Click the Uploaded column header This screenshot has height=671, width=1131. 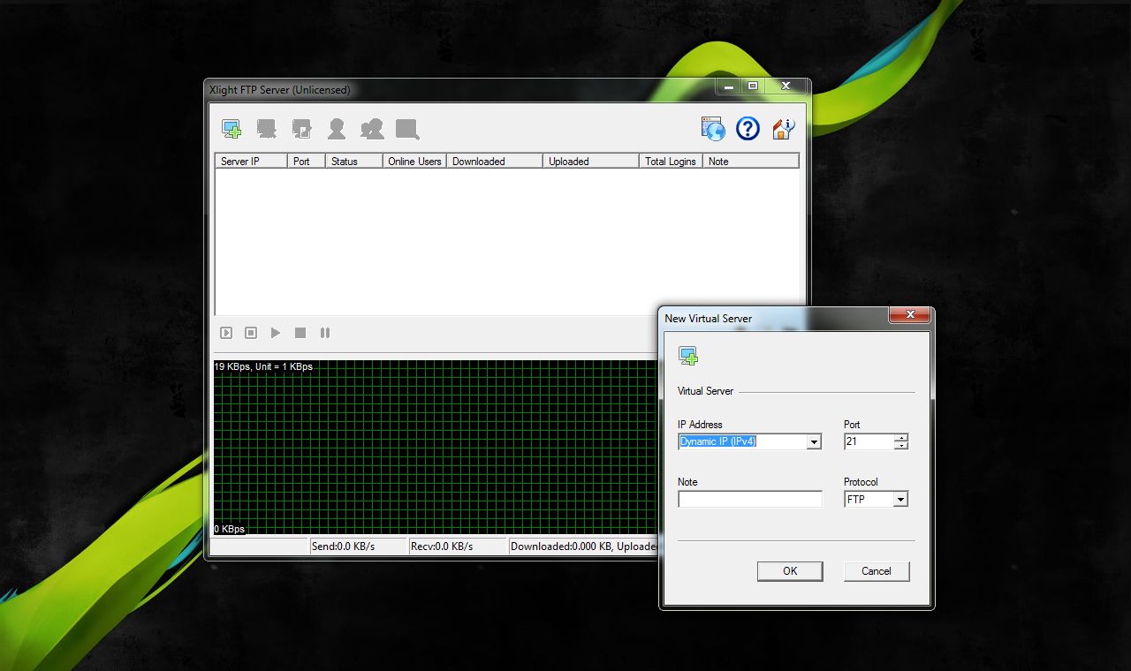click(590, 162)
